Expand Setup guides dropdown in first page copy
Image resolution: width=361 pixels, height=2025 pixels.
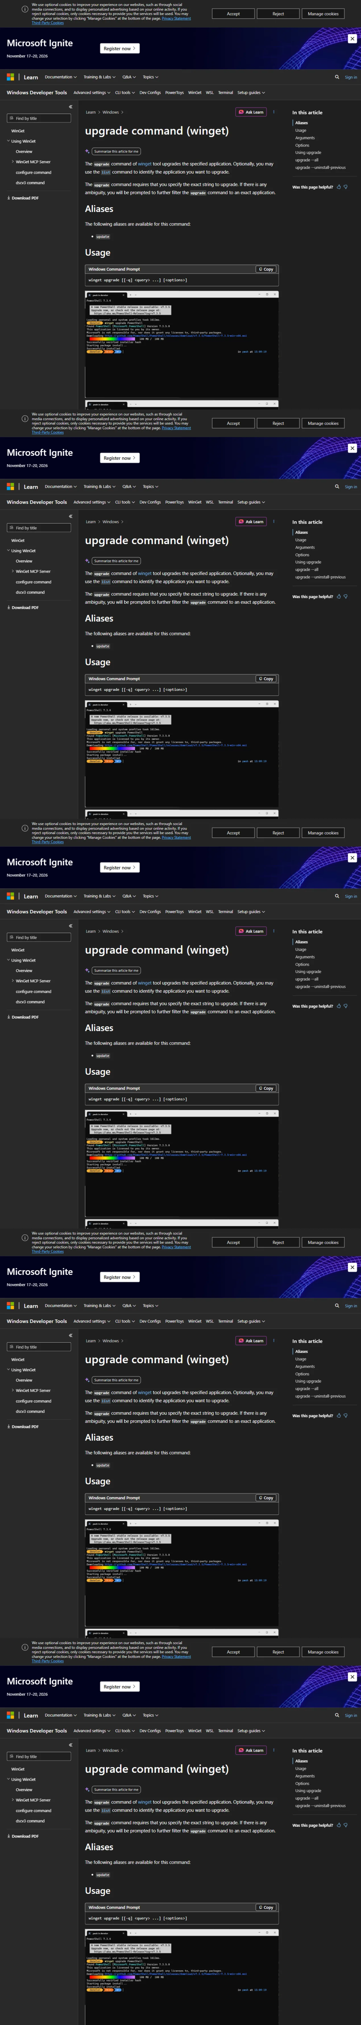pyautogui.click(x=251, y=93)
